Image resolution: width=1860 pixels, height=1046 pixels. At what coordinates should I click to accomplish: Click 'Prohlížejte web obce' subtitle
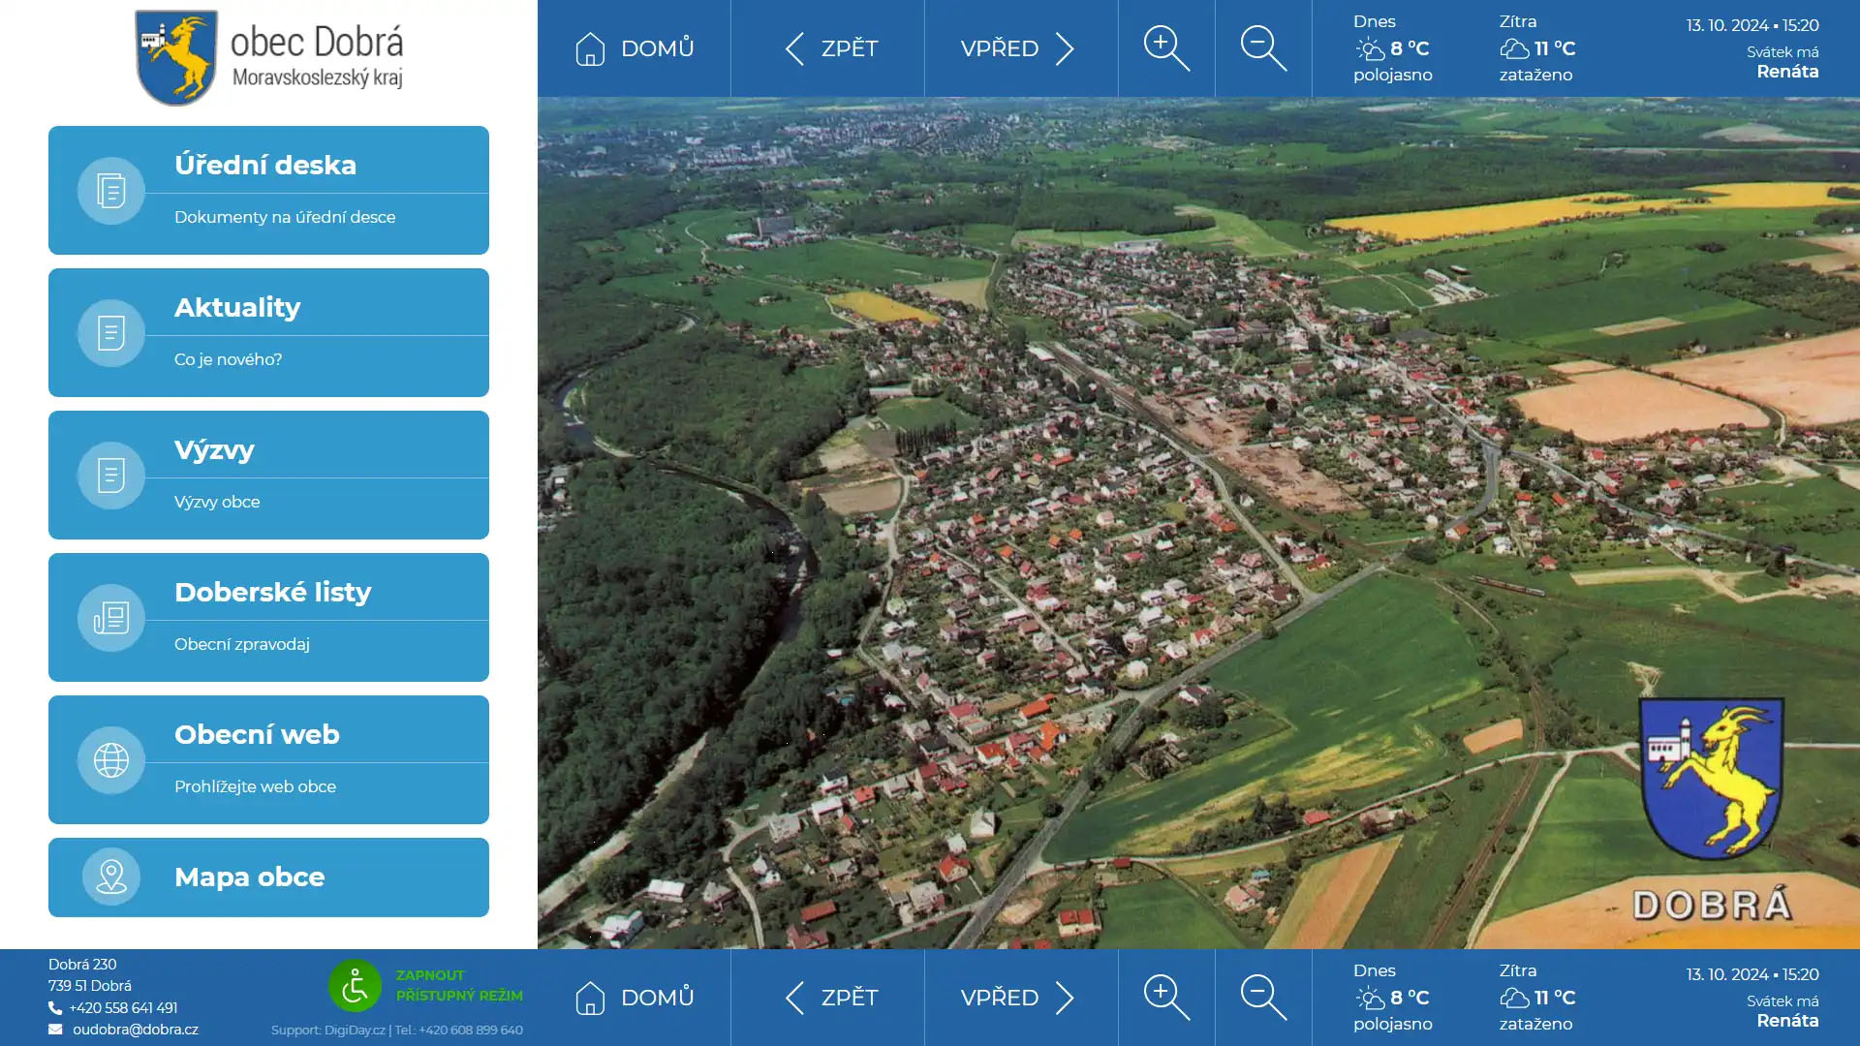pyautogui.click(x=256, y=786)
